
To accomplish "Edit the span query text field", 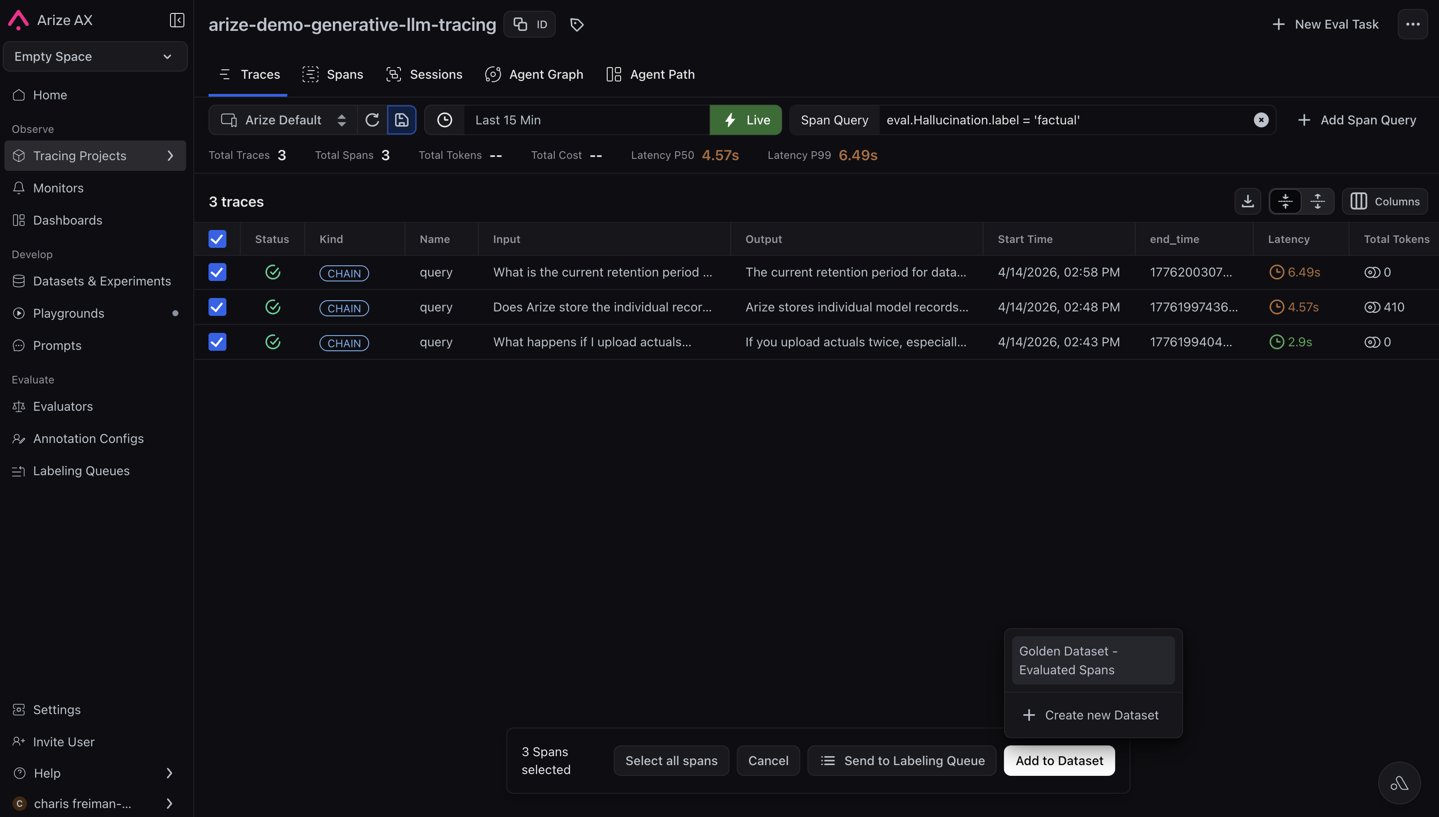I will pyautogui.click(x=1065, y=120).
